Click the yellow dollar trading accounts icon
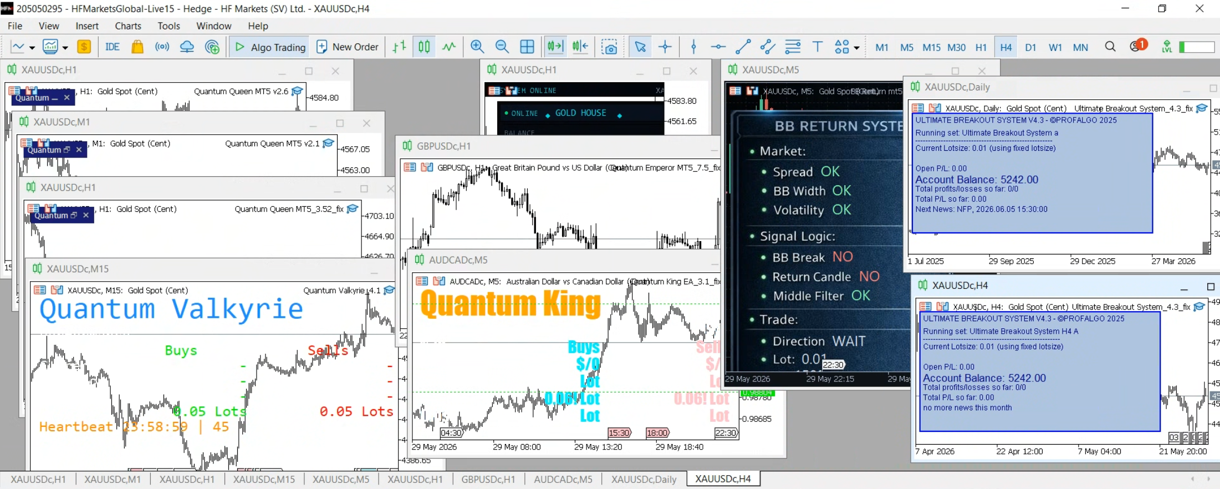 pos(84,47)
